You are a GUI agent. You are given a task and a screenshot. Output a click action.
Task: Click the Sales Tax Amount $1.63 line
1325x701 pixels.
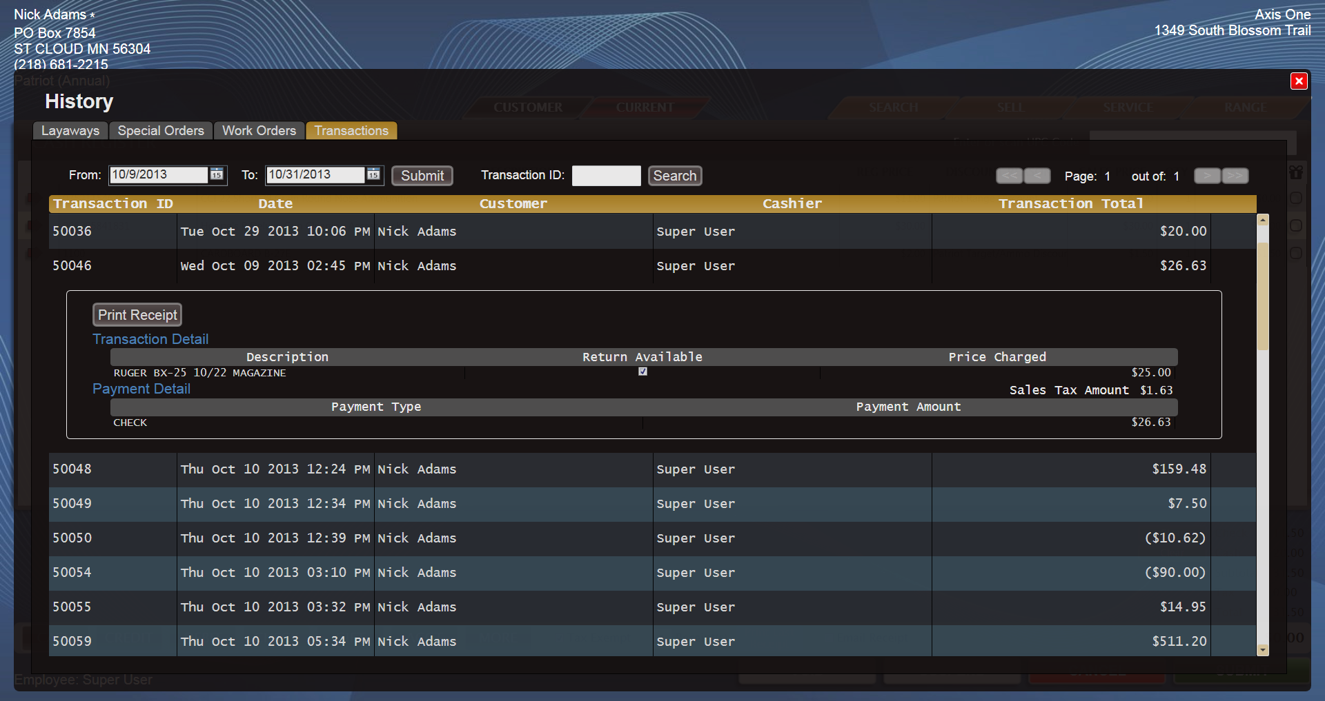coord(1091,390)
